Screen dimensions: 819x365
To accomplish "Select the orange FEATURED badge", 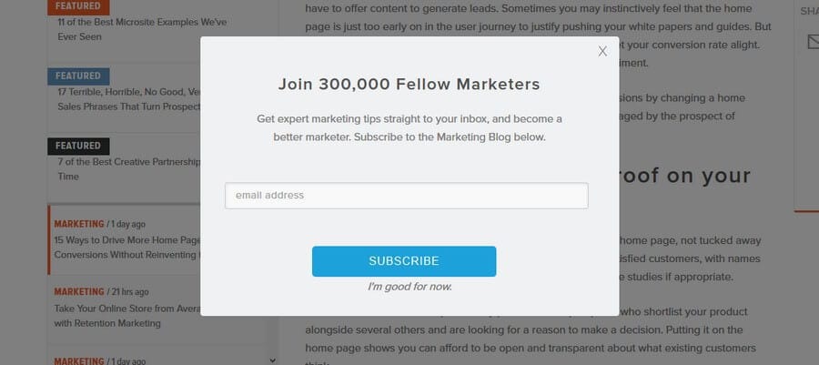I will click(78, 6).
